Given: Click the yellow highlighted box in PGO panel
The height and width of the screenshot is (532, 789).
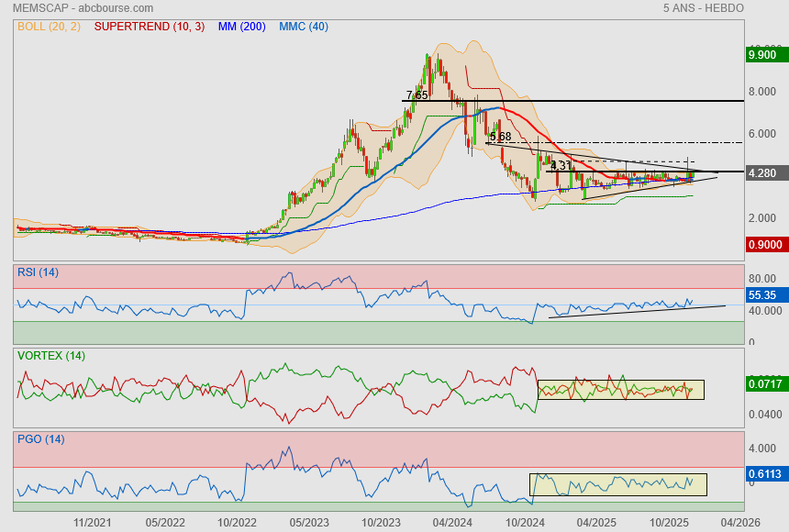Looking at the screenshot, I should tap(617, 484).
